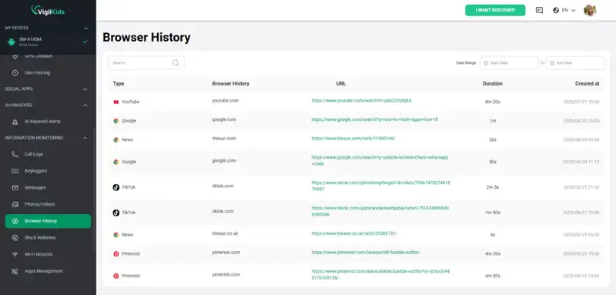Click the YouTube icon in first row
This screenshot has width=616, height=295.
click(116, 102)
